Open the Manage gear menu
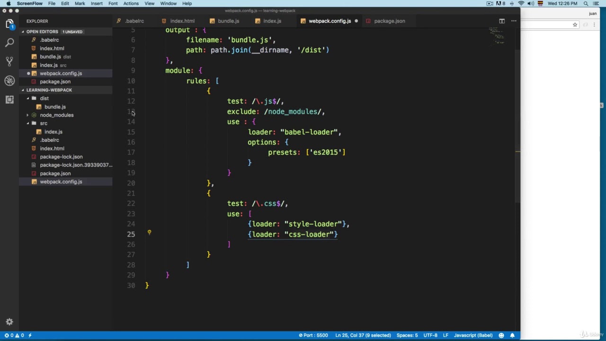Screen dimensions: 606x341 [9, 322]
